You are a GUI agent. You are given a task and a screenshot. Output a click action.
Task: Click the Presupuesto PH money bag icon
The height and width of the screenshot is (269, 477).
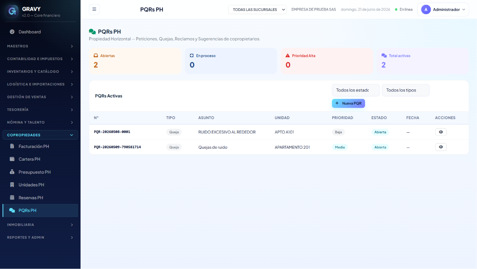12,172
